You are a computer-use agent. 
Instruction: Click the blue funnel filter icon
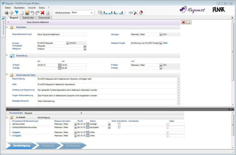pyautogui.click(x=17, y=13)
